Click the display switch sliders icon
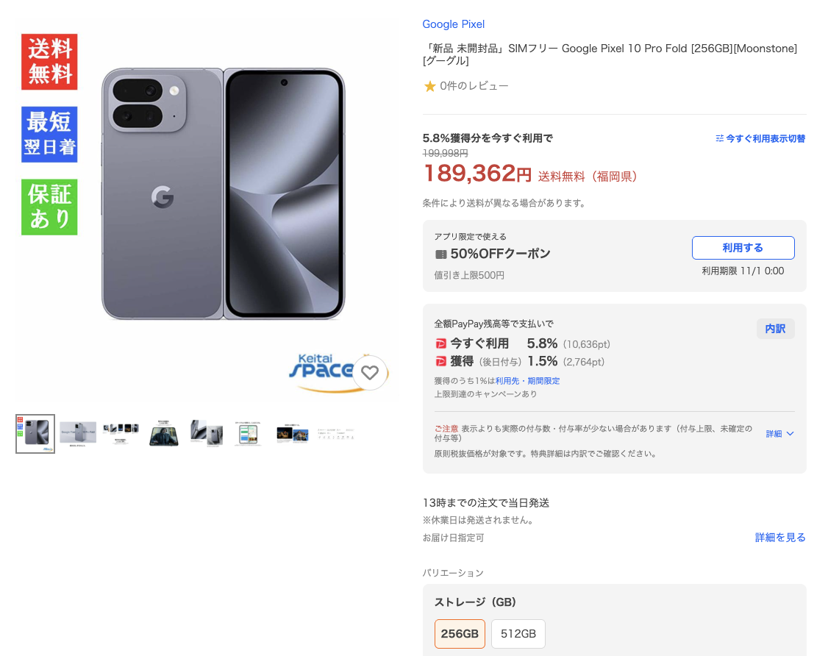This screenshot has width=828, height=656. point(719,138)
